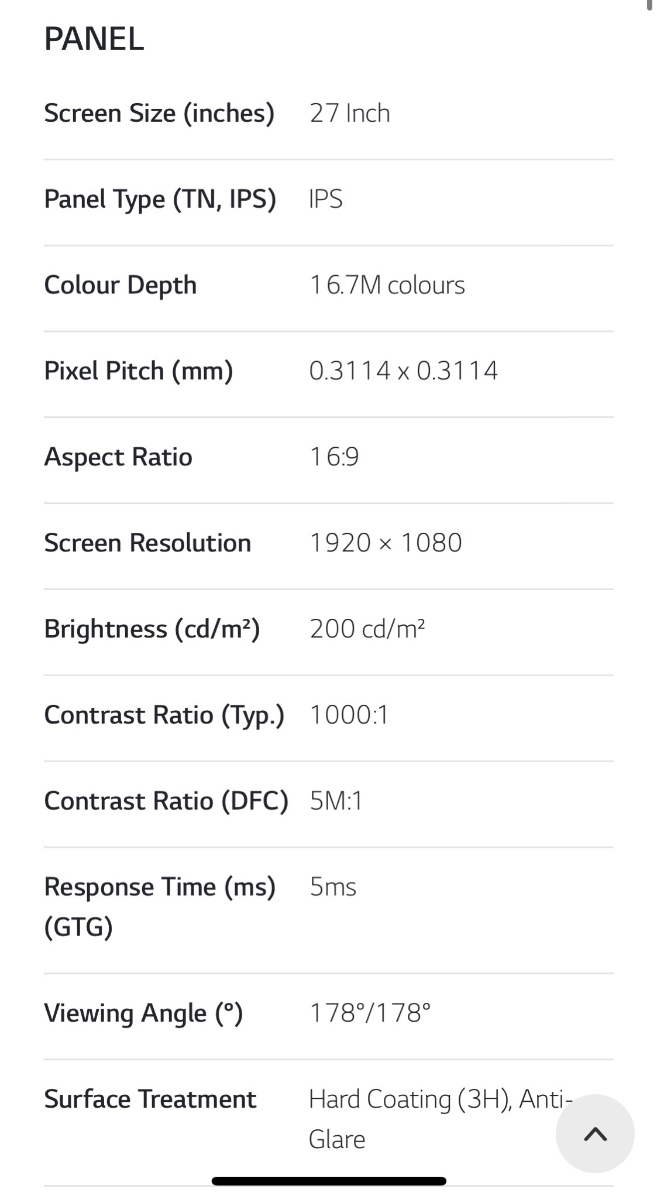
Task: Select the 178°/178° viewing angle value
Action: (x=370, y=1013)
